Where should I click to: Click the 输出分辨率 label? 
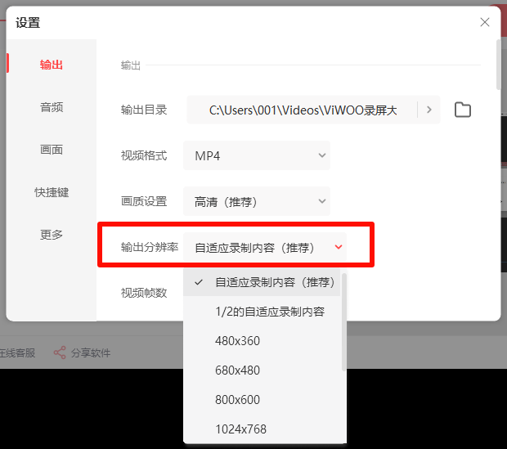(x=150, y=247)
